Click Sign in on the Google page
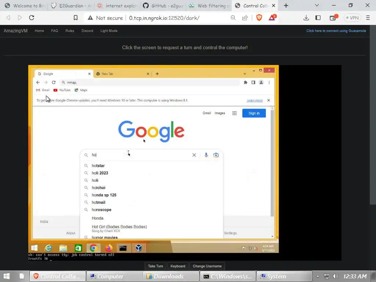 click(x=254, y=113)
